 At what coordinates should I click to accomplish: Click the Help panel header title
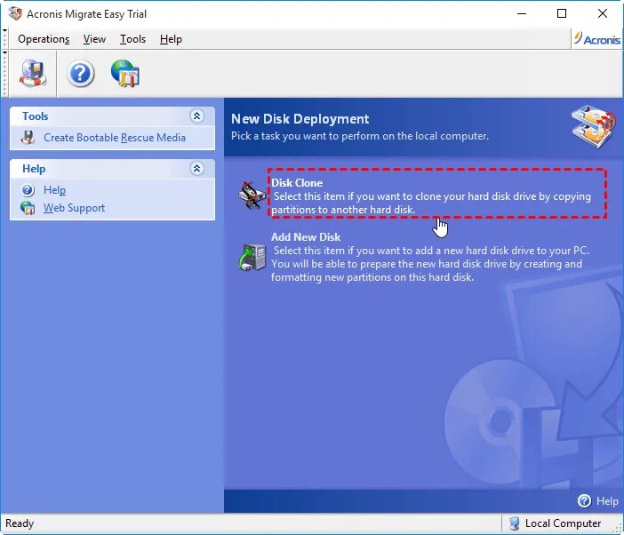[x=34, y=169]
